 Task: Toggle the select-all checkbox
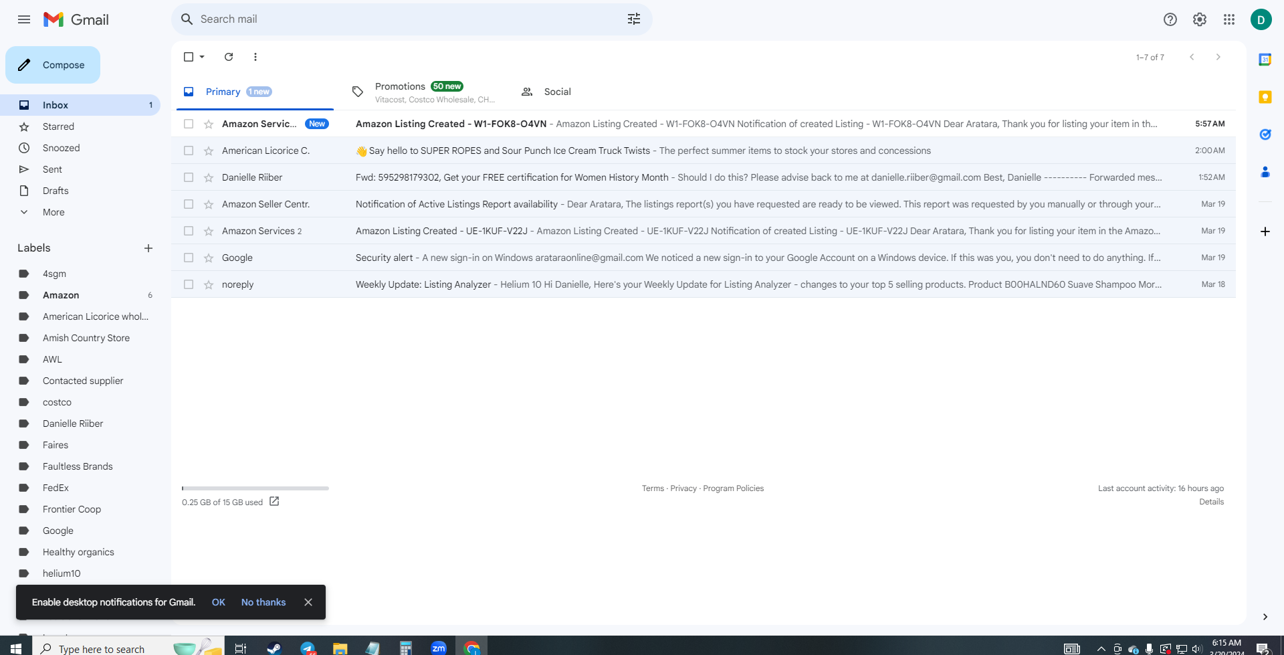189,57
